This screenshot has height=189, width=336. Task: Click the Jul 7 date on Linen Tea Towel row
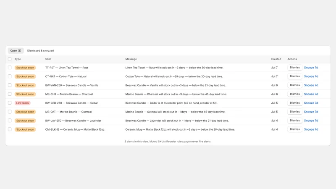pyautogui.click(x=274, y=68)
